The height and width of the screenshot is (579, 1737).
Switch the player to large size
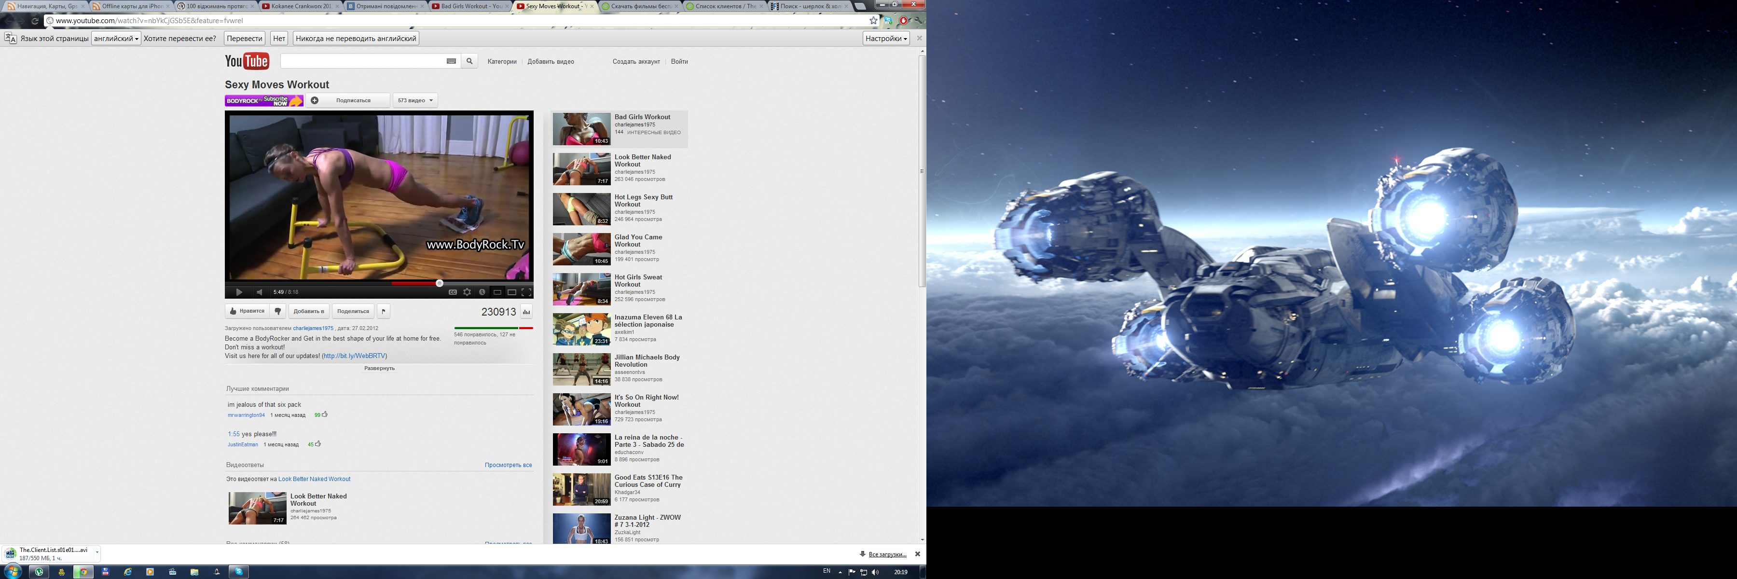tap(512, 292)
